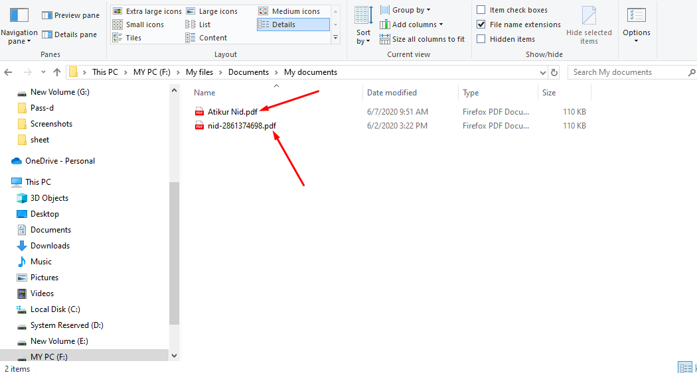697x373 pixels.
Task: Go back with the Back arrow
Action: pos(8,72)
